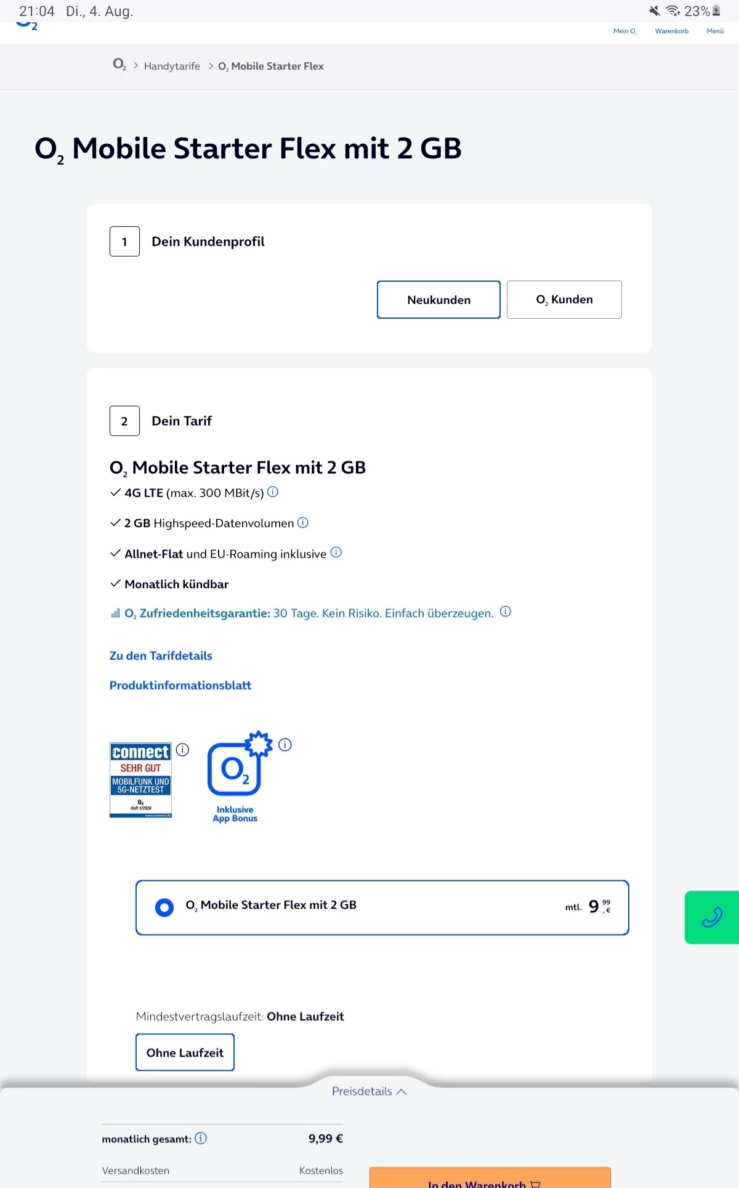Open Zu den Tarifdetails link
The image size is (739, 1188).
tap(161, 655)
